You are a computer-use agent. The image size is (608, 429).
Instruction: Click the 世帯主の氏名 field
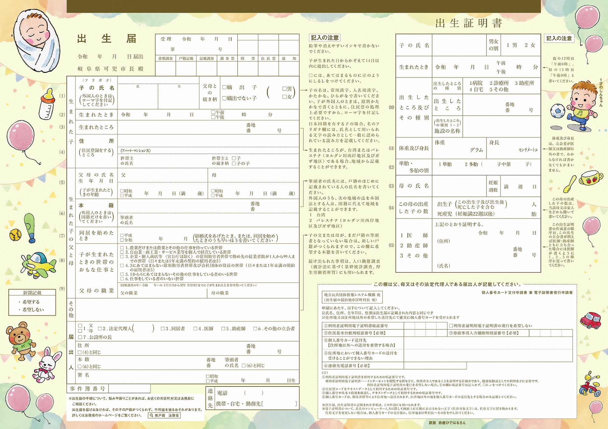click(164, 161)
